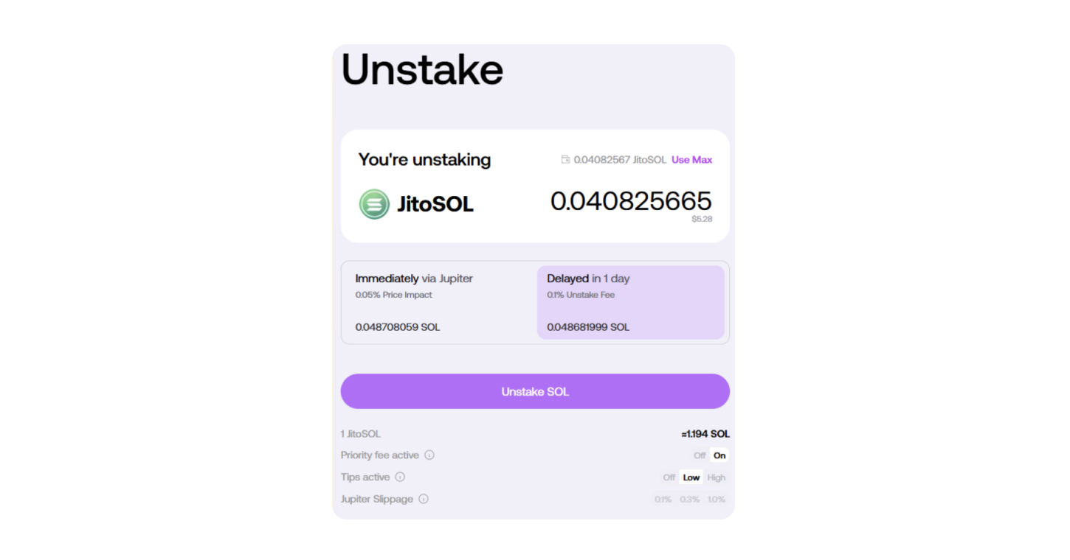The width and height of the screenshot is (1070, 560).
Task: Set Tips to High
Action: click(x=717, y=477)
